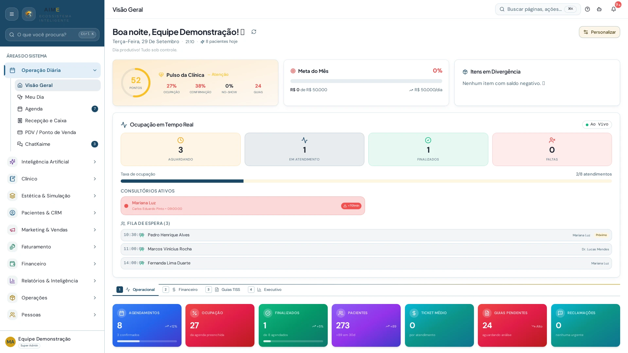This screenshot has width=628, height=353.
Task: Click the Relatórios & Inteligência chart icon
Action: coord(12,281)
